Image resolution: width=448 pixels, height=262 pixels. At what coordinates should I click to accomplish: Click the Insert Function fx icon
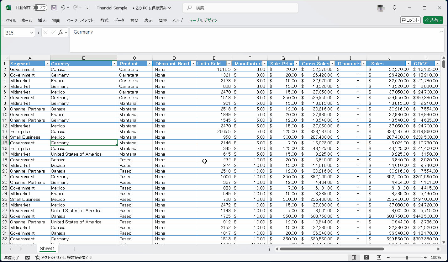[61, 32]
